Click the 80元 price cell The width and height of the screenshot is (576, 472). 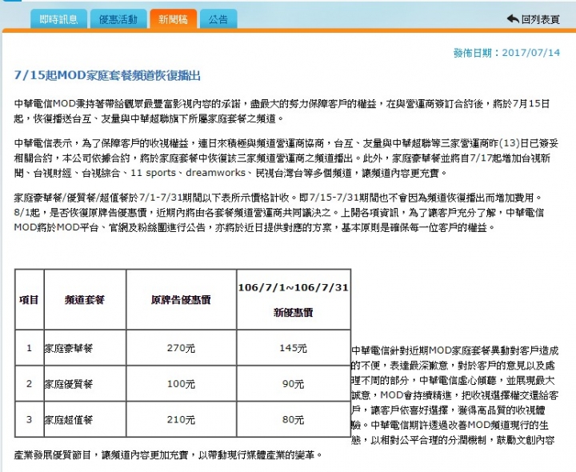(293, 419)
